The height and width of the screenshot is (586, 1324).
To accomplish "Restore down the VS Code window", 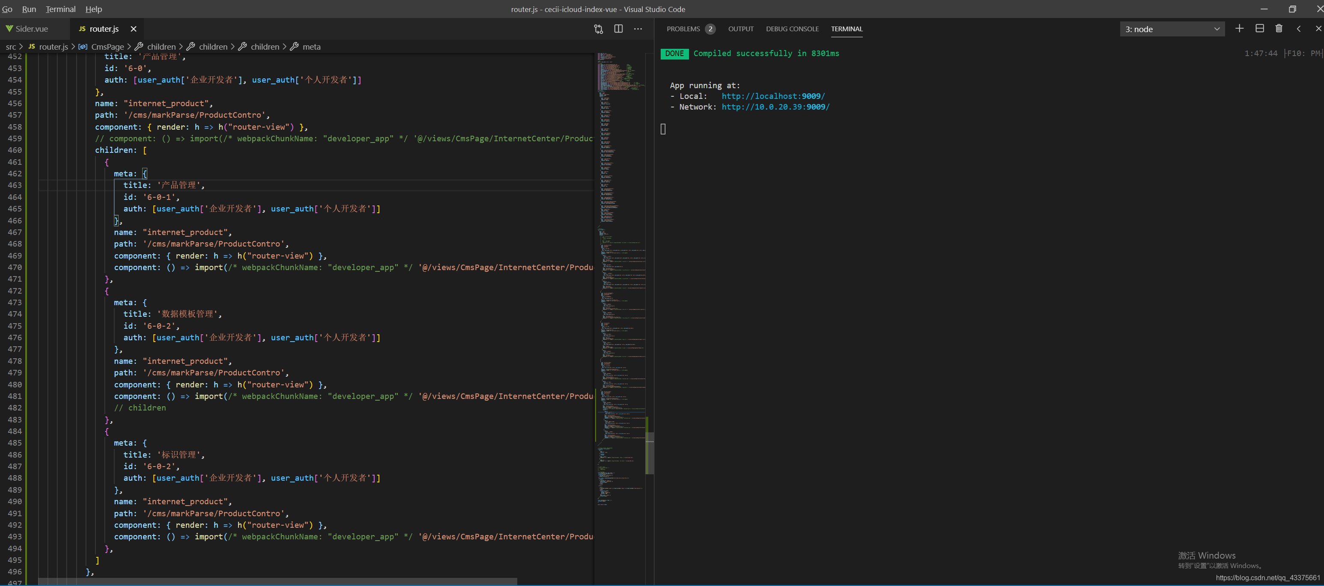I will (x=1292, y=9).
